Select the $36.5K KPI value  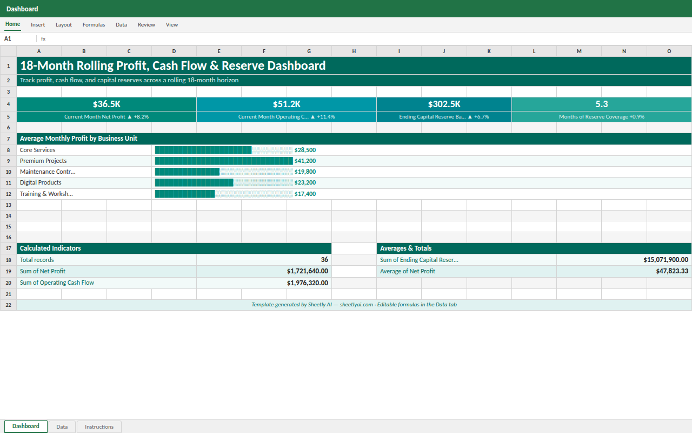click(107, 104)
